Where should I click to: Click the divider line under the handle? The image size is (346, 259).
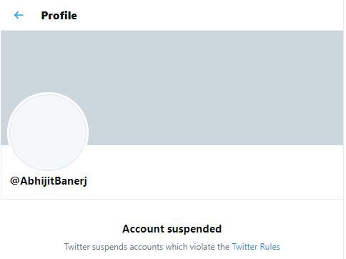pyautogui.click(x=172, y=199)
